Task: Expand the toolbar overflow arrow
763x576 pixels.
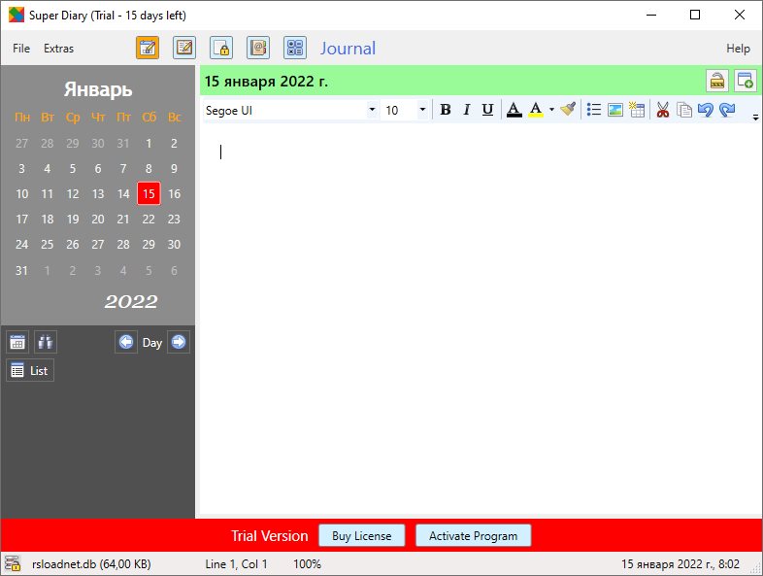Action: click(755, 117)
